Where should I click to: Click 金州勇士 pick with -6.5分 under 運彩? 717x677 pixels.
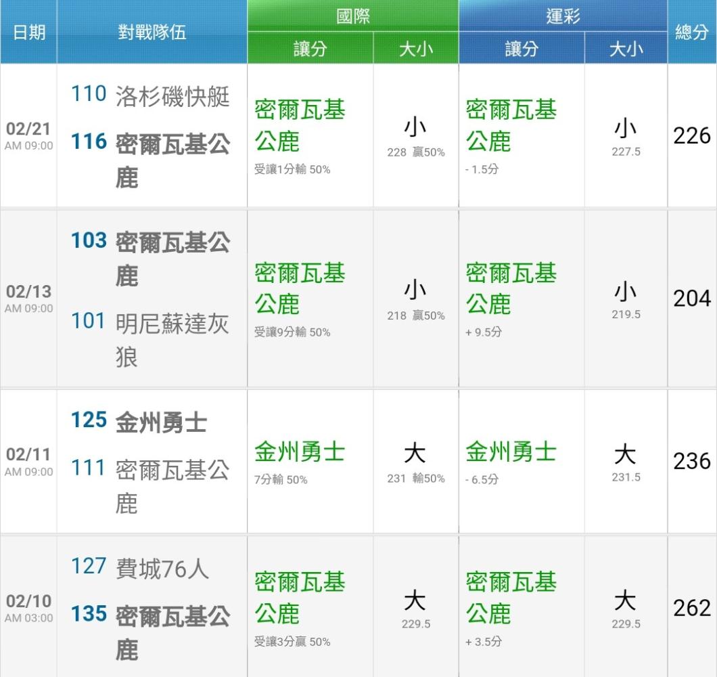pos(511,452)
